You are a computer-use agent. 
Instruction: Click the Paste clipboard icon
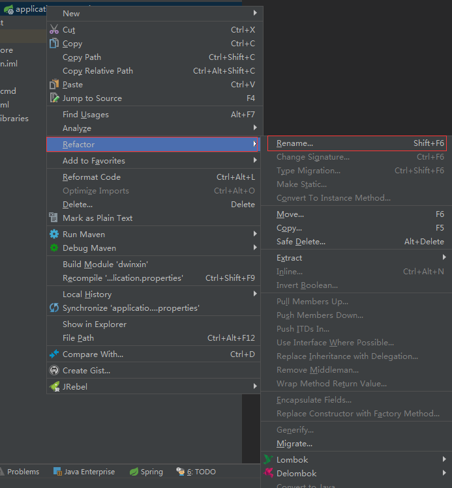54,85
